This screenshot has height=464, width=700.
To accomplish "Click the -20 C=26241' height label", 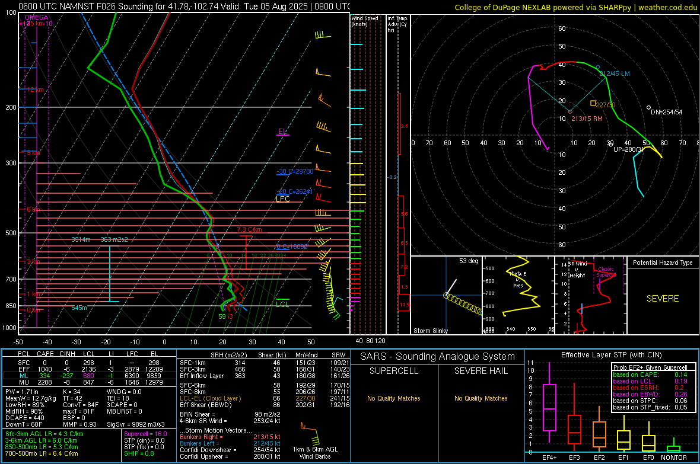I will click(x=295, y=191).
